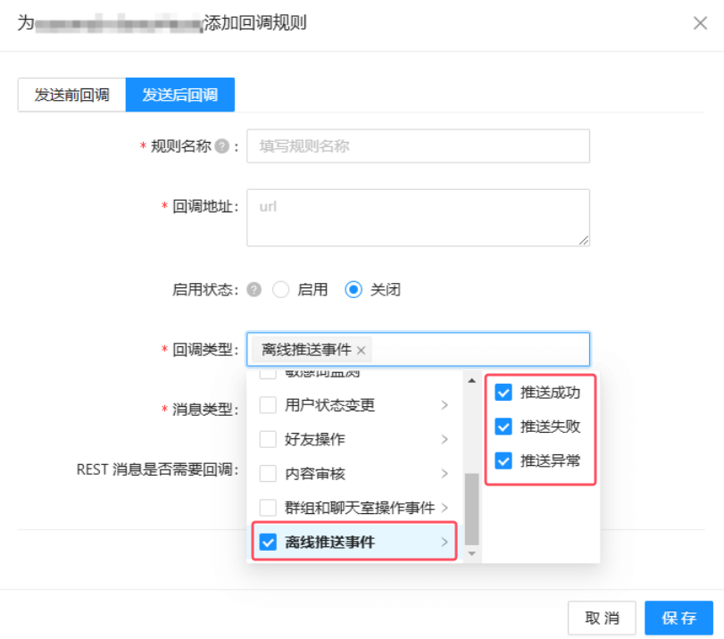Remove the 离线推送事件 tag
Screen dimensions: 724x639
pos(361,350)
